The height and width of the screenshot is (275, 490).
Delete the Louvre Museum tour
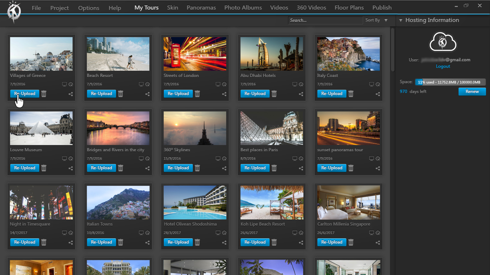coord(44,168)
